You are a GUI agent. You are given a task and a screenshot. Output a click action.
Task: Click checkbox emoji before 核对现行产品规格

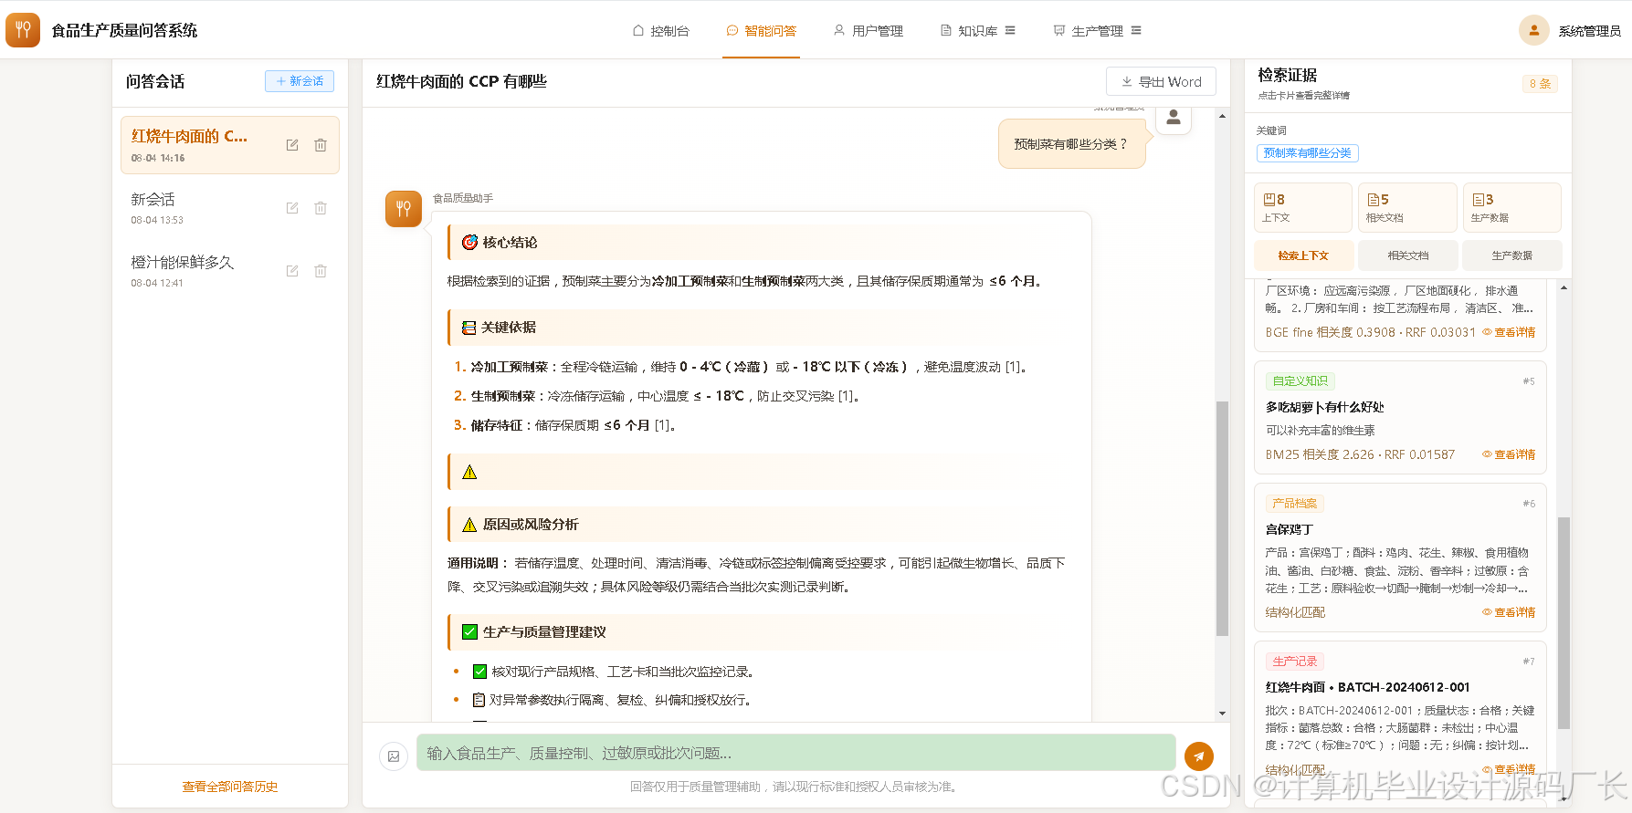pyautogui.click(x=479, y=672)
